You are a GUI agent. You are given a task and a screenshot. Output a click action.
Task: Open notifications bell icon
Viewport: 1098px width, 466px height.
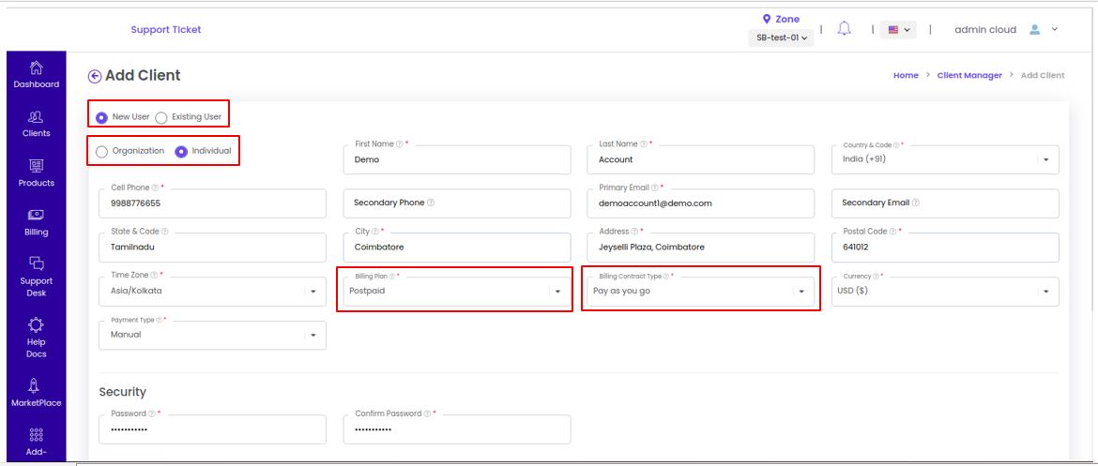point(846,29)
